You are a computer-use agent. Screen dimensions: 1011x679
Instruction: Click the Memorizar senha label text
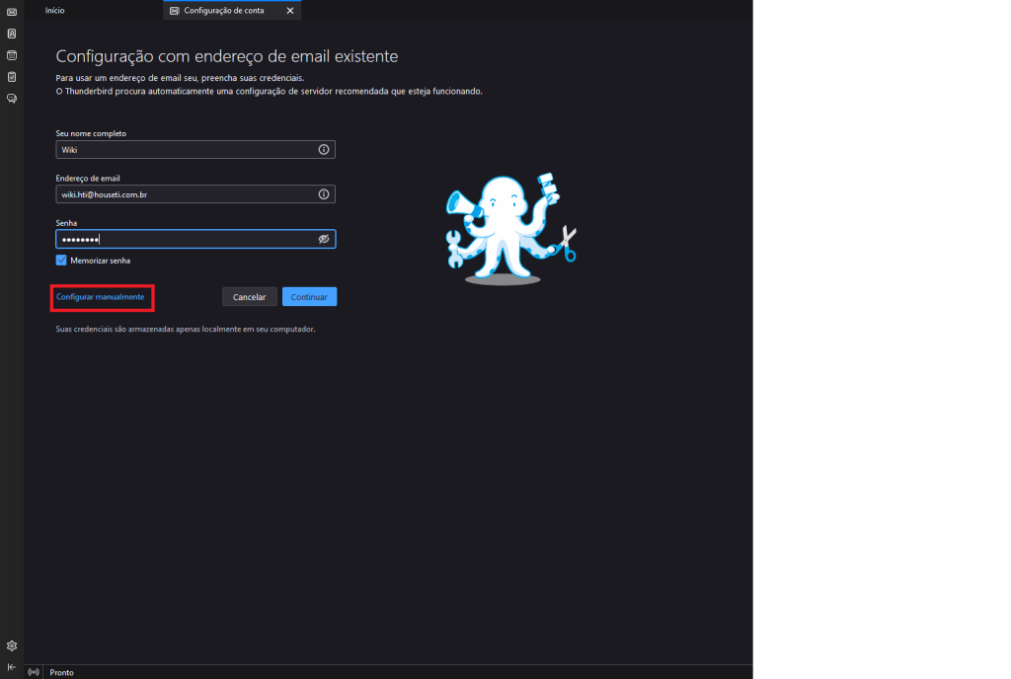100,261
